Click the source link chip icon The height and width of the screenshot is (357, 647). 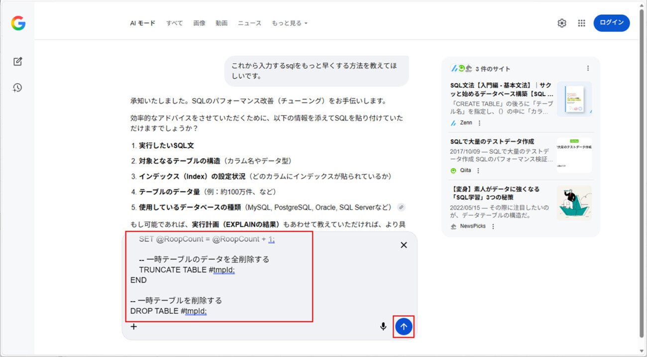click(401, 207)
